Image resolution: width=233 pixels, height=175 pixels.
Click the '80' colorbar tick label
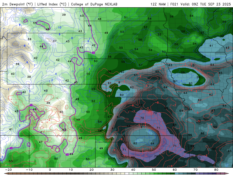pyautogui.click(x=216, y=170)
